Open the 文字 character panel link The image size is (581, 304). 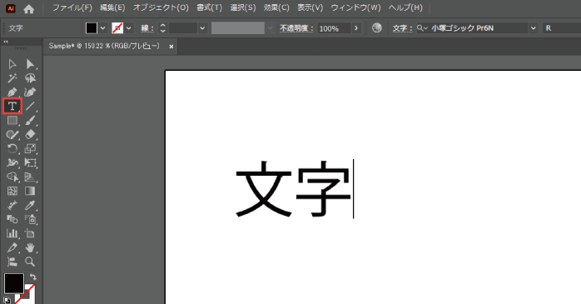[402, 28]
